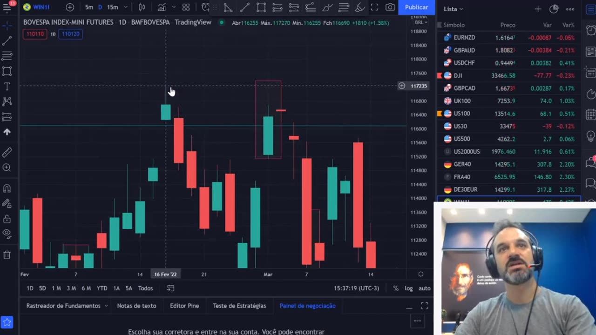
Task: Toggle hide all drawings eye icon
Action: pos(7,233)
